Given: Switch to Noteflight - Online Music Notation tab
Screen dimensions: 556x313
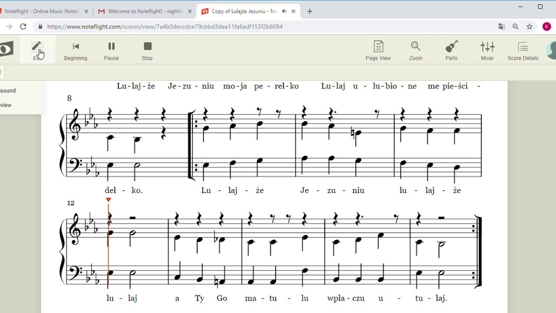Looking at the screenshot, I should pyautogui.click(x=42, y=11).
